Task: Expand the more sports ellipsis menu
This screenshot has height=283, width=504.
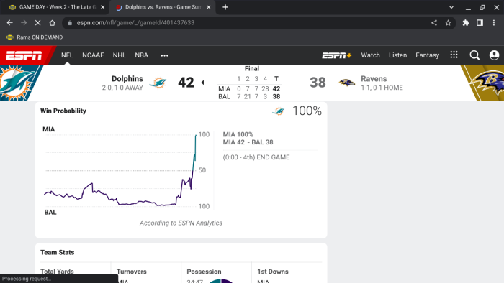Action: [164, 55]
